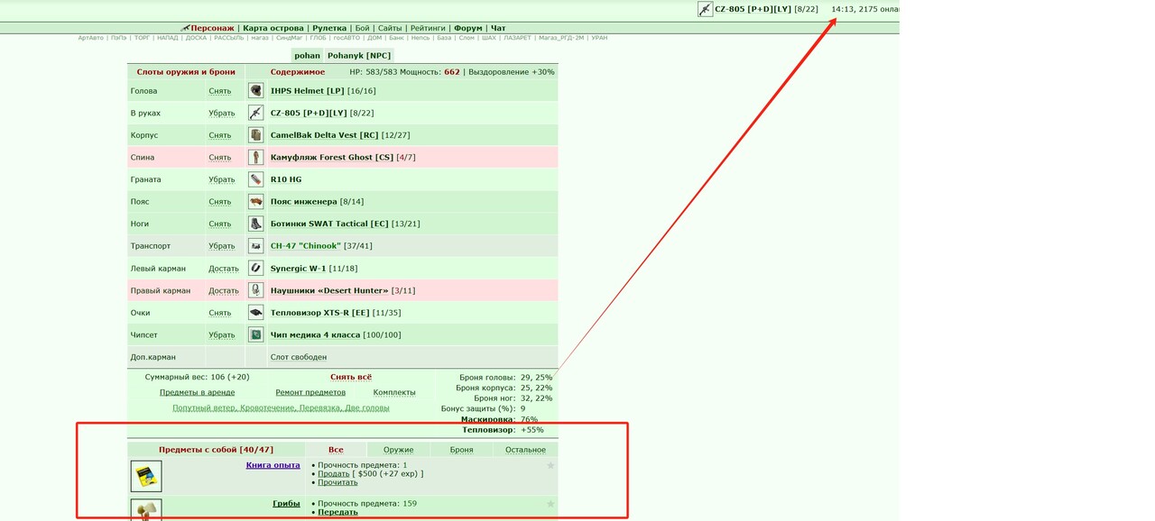The width and height of the screenshot is (1155, 521).
Task: Click Снять for the Ноги slot
Action: (x=220, y=224)
